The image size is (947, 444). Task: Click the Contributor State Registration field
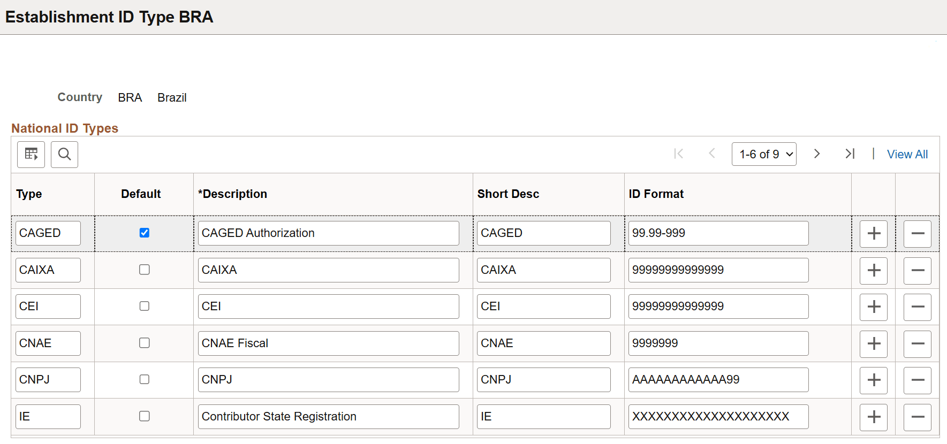328,417
